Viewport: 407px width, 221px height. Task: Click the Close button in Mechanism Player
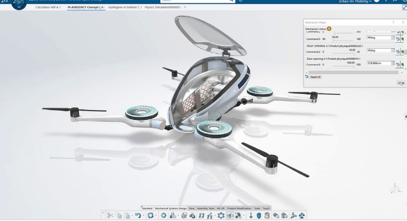coord(401,83)
